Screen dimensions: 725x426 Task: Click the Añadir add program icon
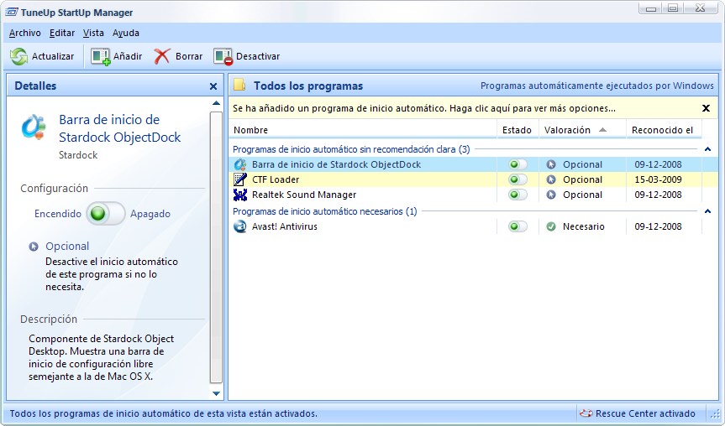tap(101, 56)
